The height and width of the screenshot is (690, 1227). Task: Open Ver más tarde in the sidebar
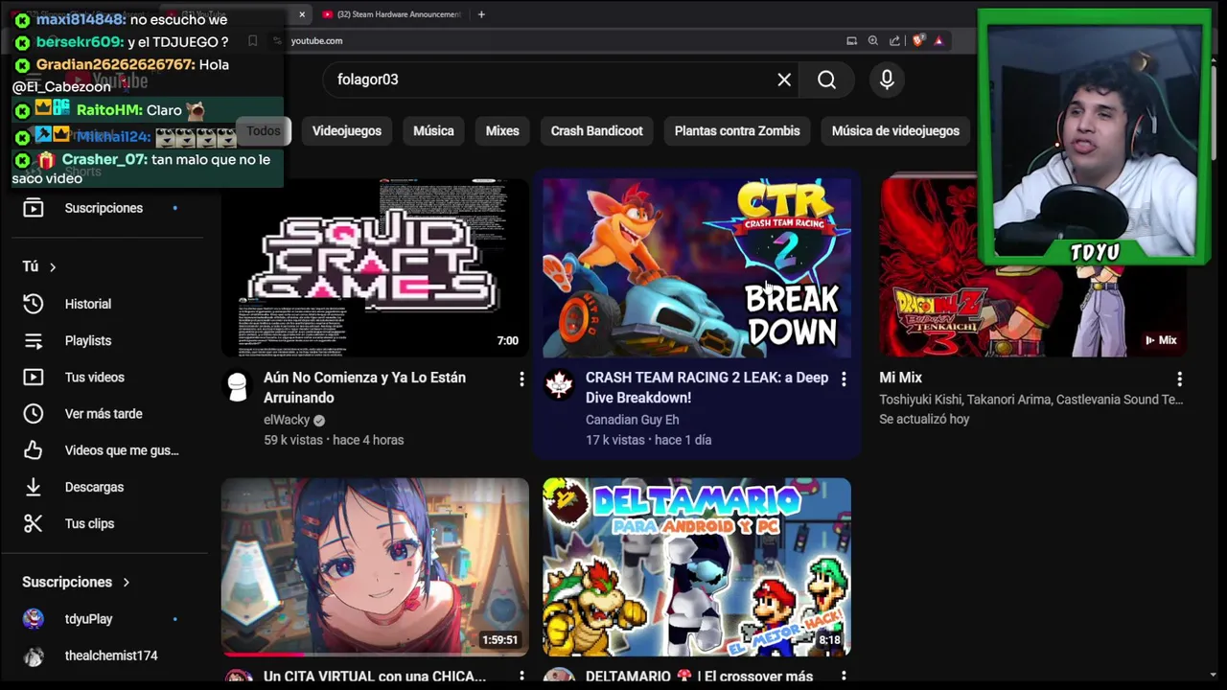[103, 414]
